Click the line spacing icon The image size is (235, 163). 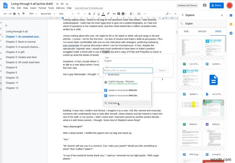[x=139, y=14]
